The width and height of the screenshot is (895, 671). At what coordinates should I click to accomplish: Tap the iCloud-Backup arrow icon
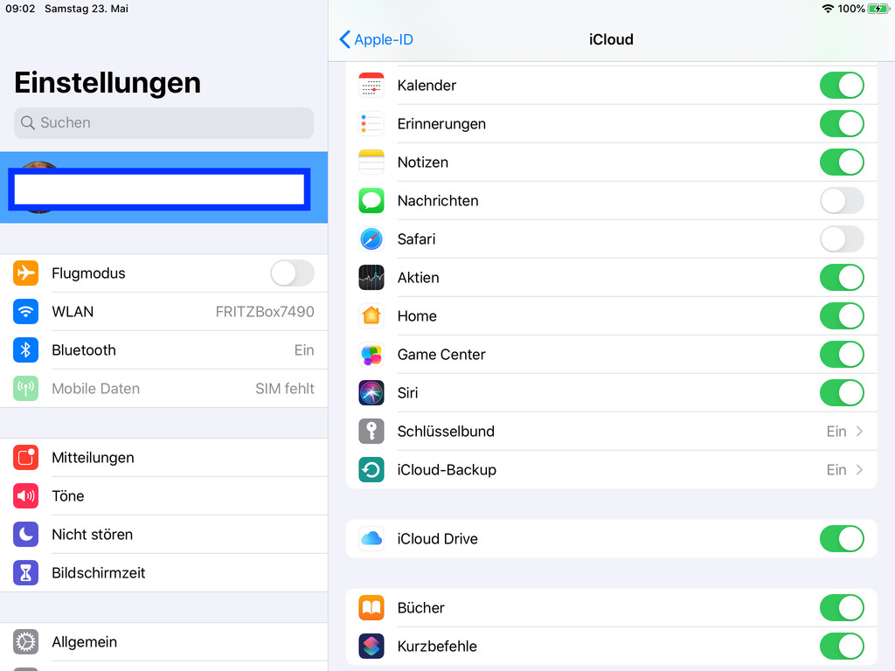coord(371,469)
